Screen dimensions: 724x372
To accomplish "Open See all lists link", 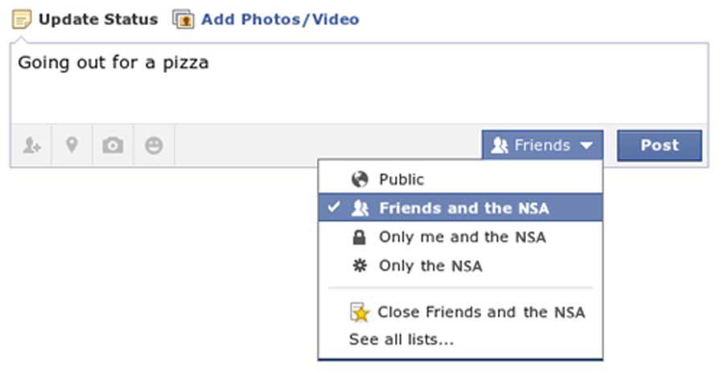I will pos(401,340).
